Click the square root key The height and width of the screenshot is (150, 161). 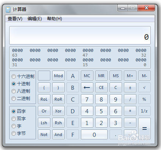point(144,87)
